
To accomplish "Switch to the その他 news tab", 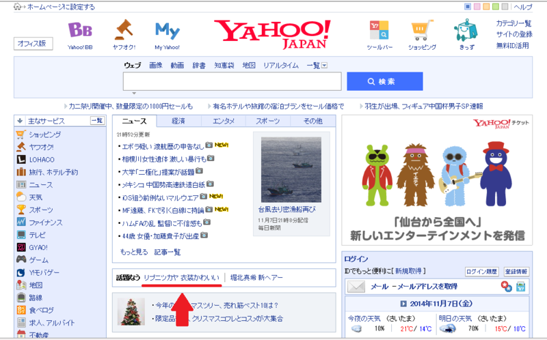I will 313,121.
